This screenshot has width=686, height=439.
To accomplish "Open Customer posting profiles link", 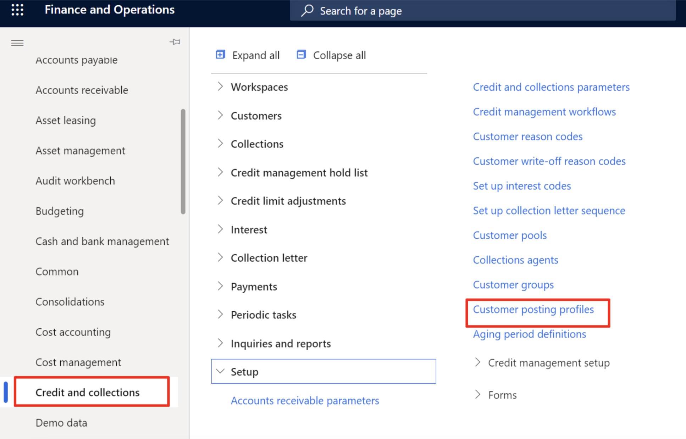I will click(533, 309).
